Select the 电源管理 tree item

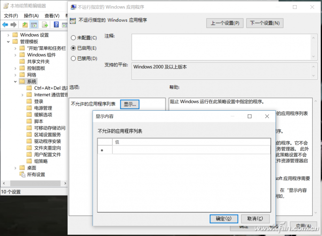tap(43, 108)
